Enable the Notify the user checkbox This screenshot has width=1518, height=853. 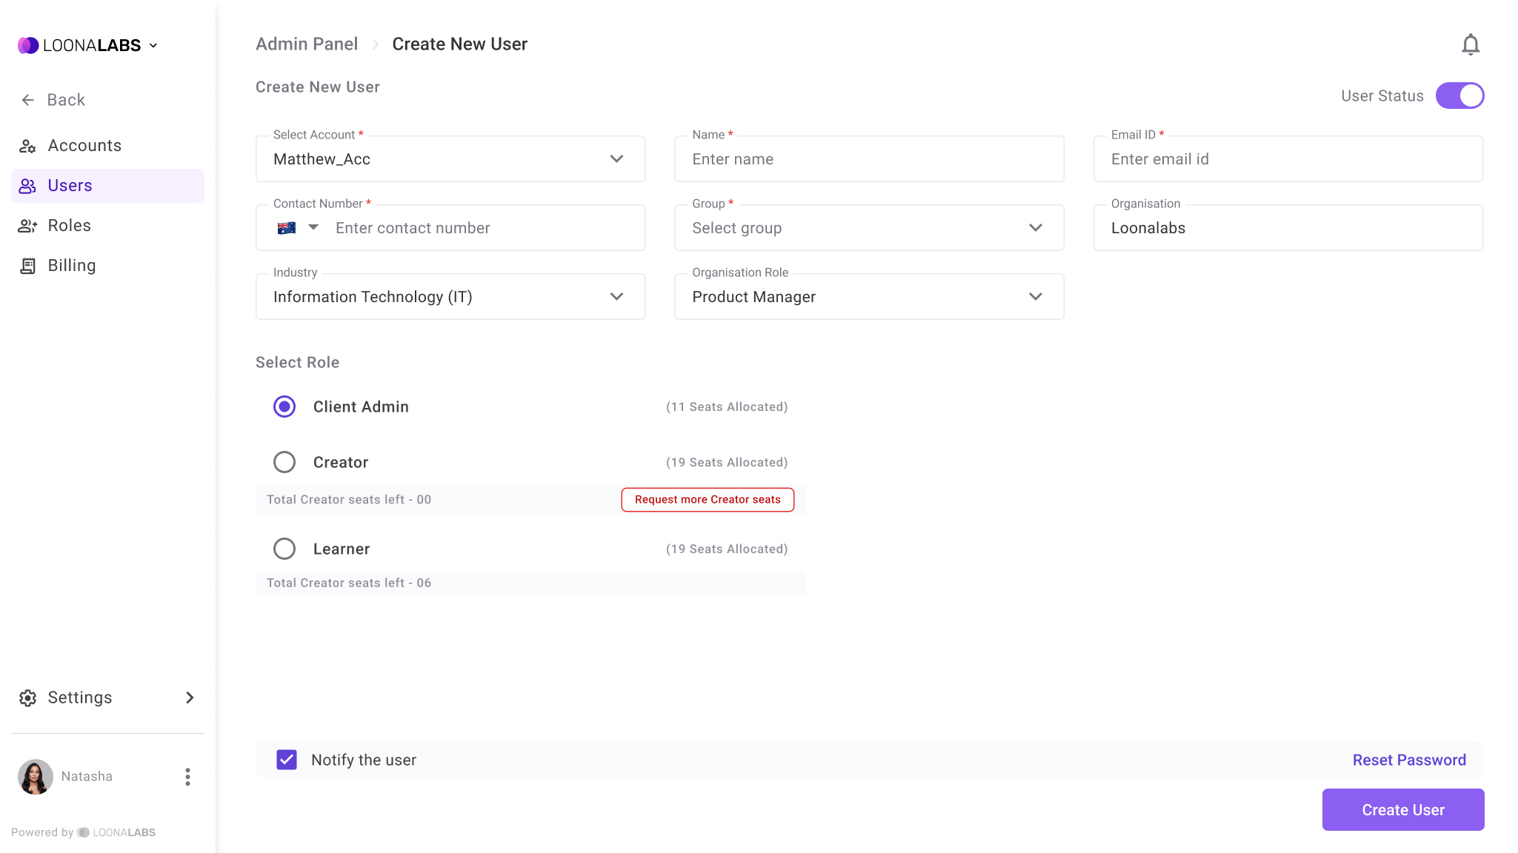[x=287, y=759]
